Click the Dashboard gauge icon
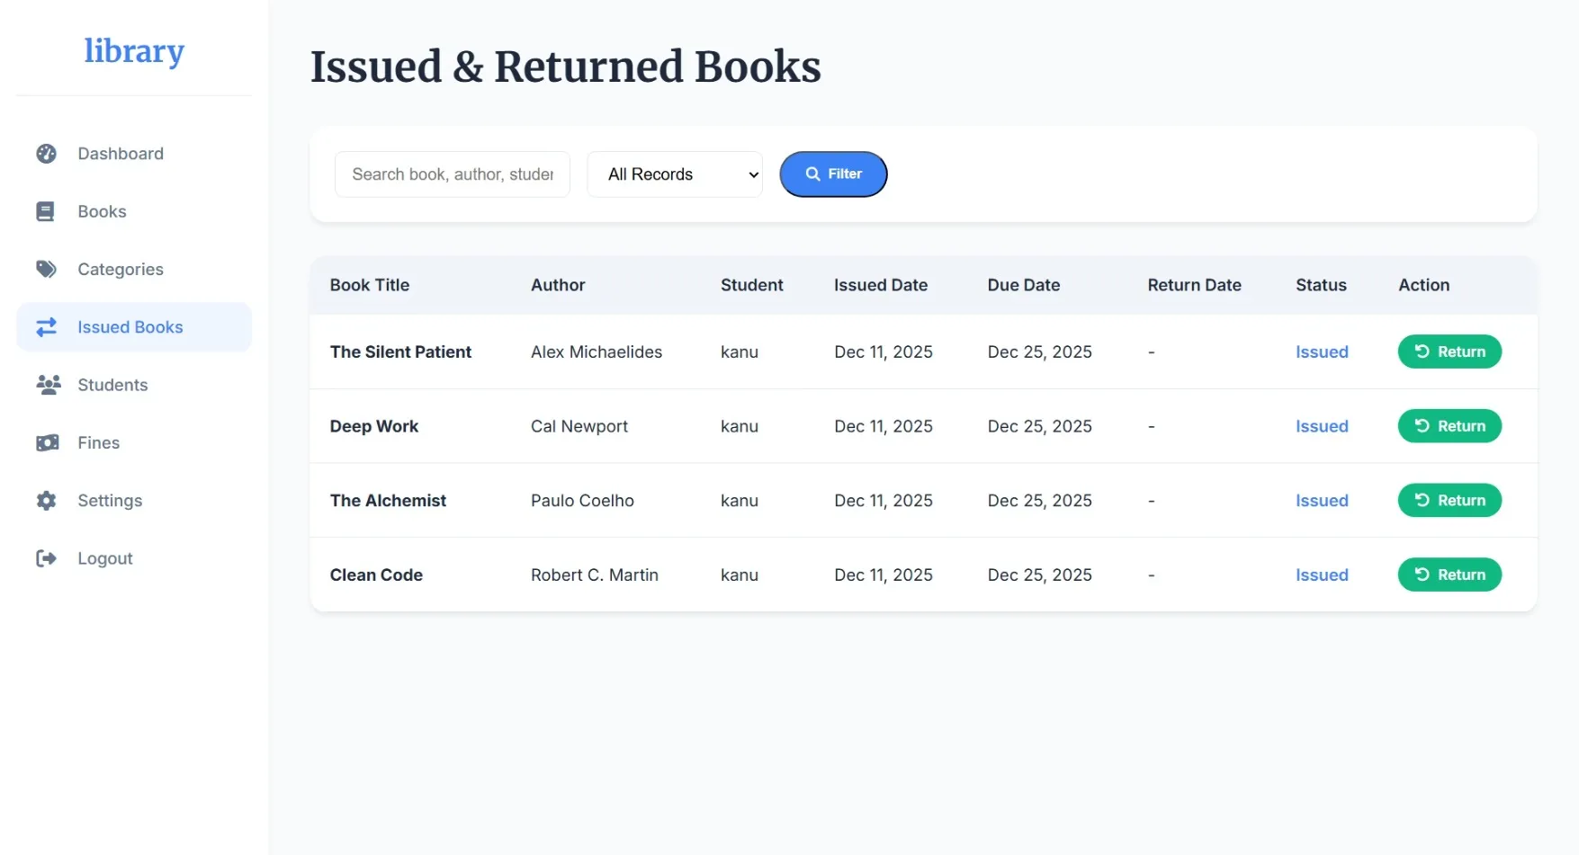1579x855 pixels. [x=46, y=154]
